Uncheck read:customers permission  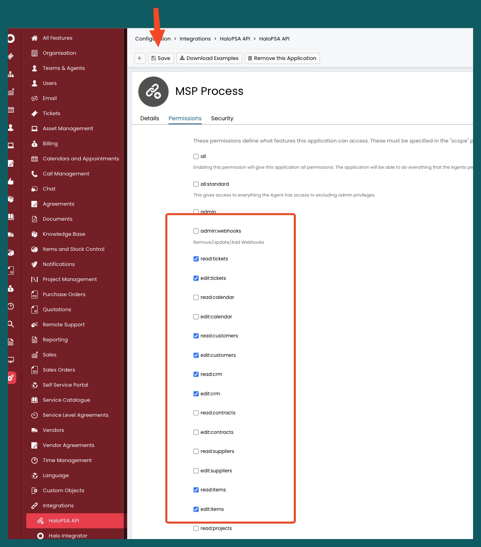pos(196,336)
